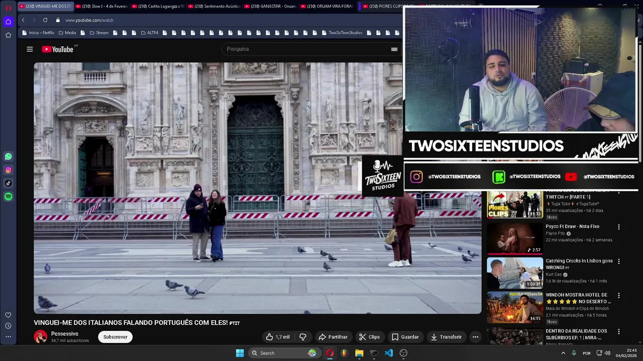This screenshot has width=643, height=361.
Task: Open FL Studio from the taskbar
Action: point(344,353)
